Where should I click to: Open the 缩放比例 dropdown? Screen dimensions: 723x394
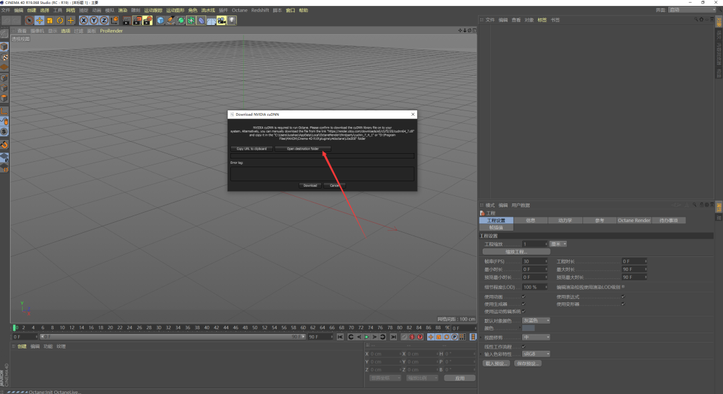[422, 378]
